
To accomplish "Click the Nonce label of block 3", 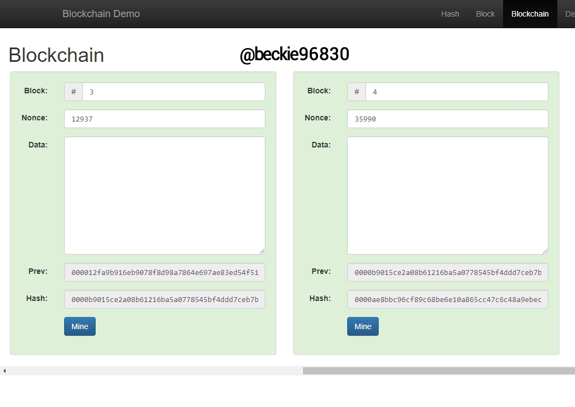I will tap(34, 118).
